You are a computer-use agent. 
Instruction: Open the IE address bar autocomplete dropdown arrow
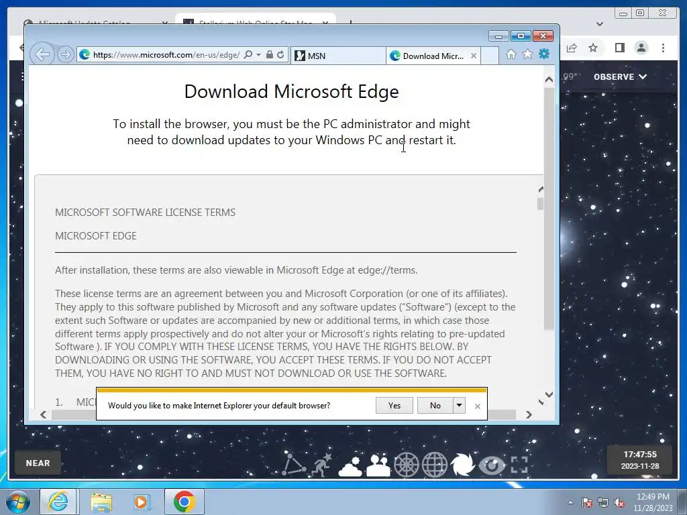pos(258,55)
